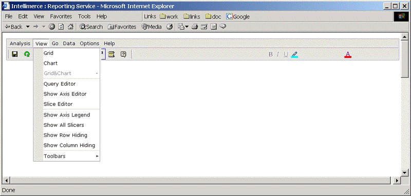Choose Show Axis Editor
The image size is (411, 196).
click(x=67, y=94)
